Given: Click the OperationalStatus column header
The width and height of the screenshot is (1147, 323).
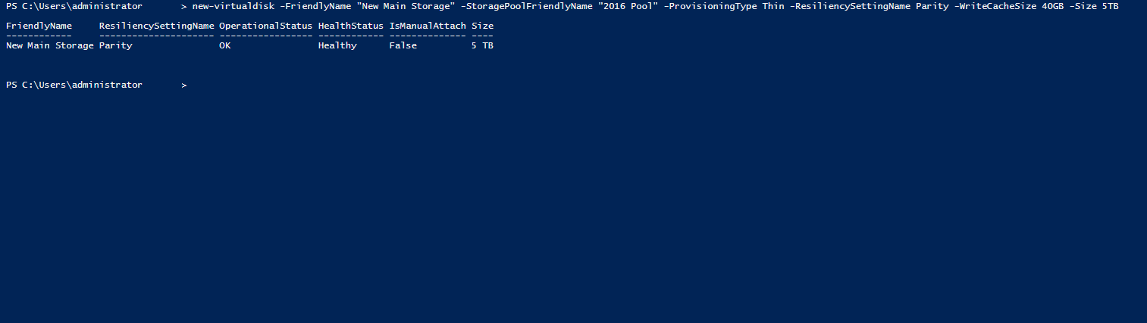Looking at the screenshot, I should [x=265, y=26].
